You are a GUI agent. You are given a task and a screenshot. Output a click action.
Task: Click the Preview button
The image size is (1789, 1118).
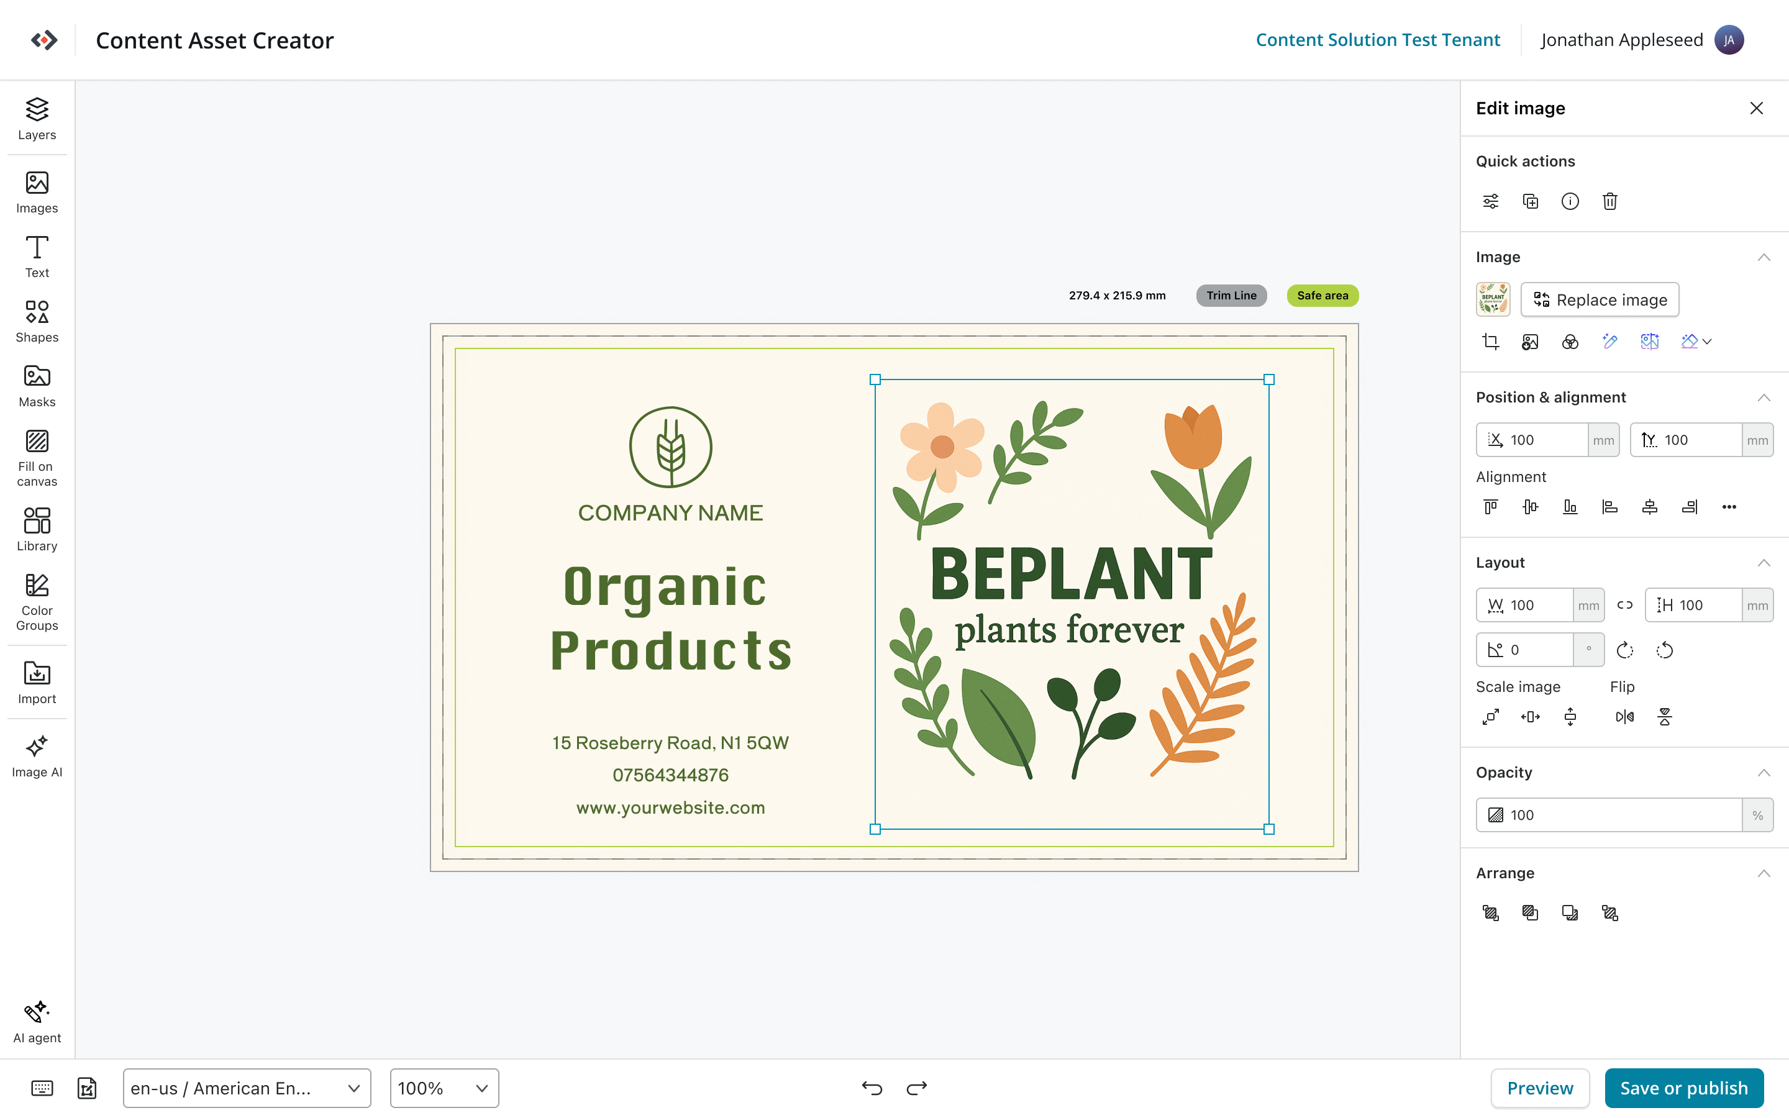pyautogui.click(x=1540, y=1088)
